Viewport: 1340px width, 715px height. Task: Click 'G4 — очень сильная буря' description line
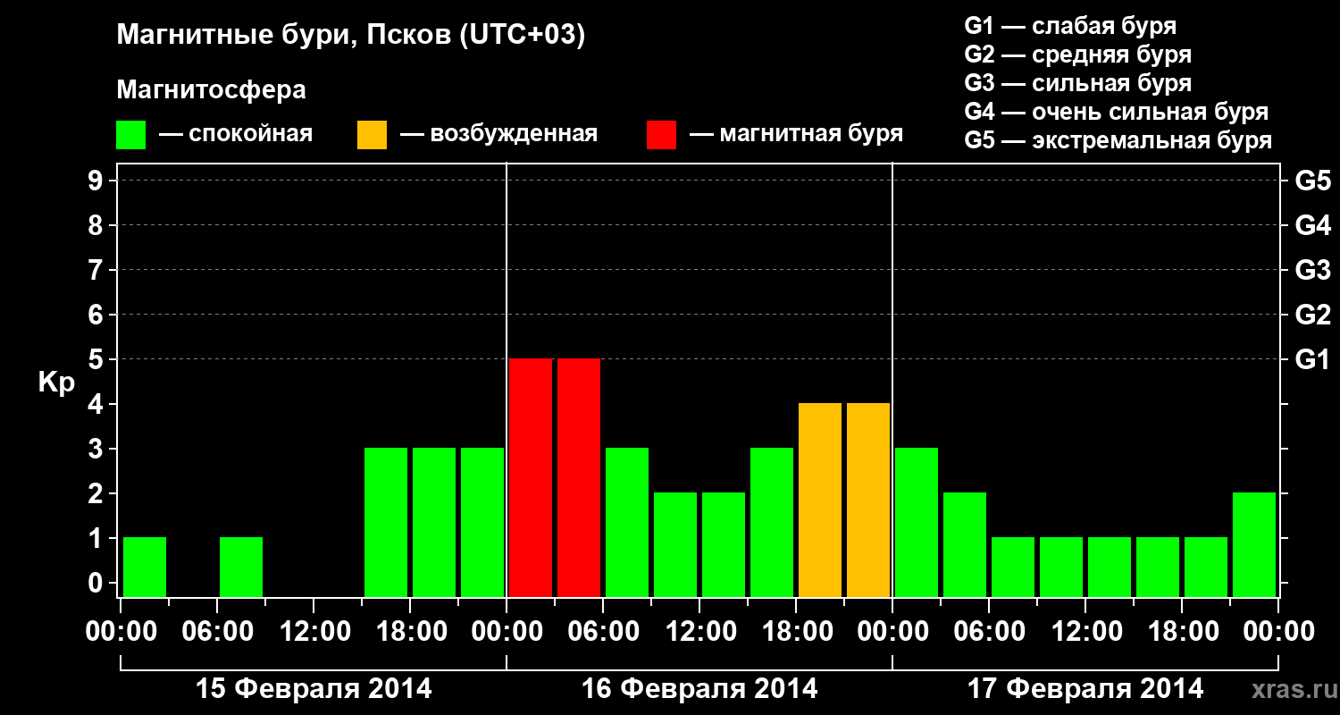click(1117, 112)
